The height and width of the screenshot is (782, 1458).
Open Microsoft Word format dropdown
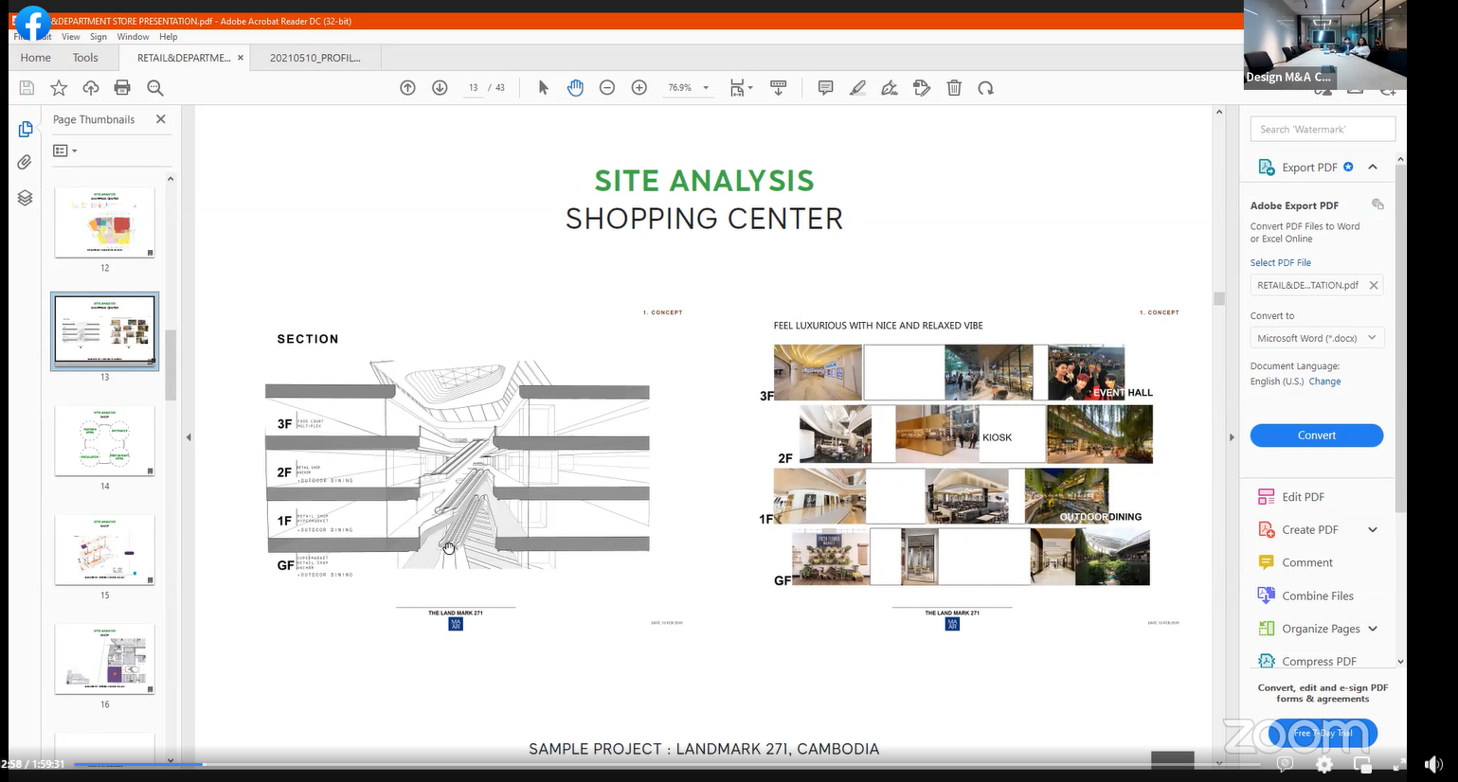click(x=1316, y=338)
